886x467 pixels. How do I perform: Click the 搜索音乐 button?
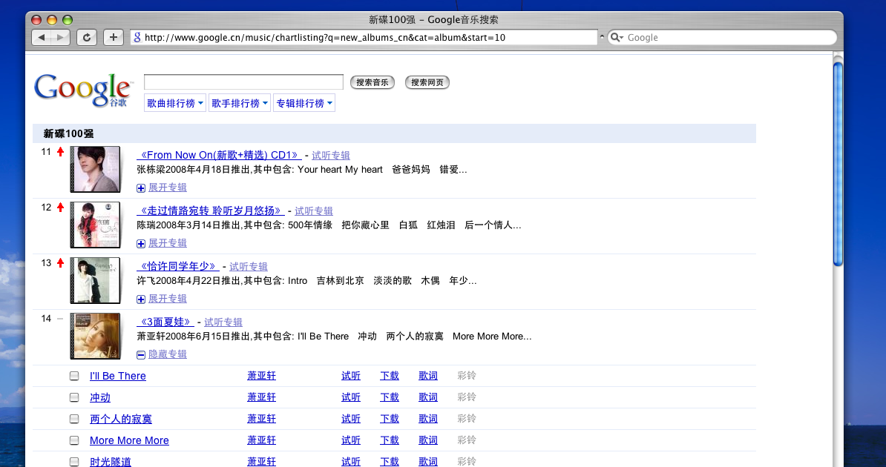[x=373, y=82]
